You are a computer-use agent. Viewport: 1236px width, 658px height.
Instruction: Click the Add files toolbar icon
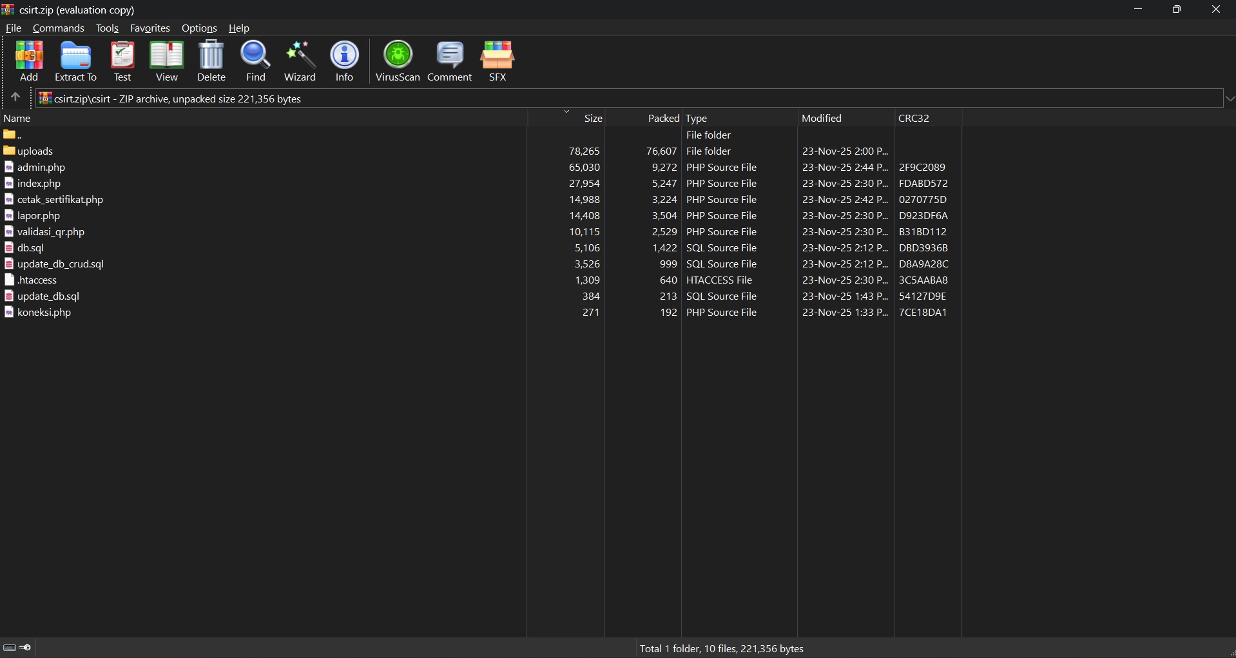[x=29, y=61]
